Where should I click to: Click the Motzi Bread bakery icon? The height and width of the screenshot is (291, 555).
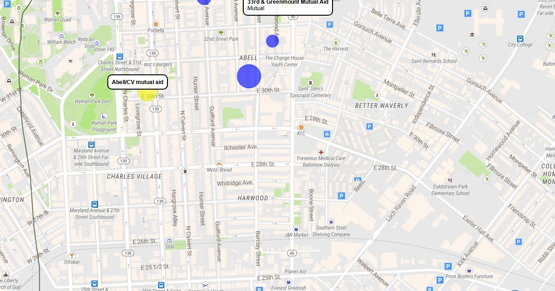(219, 164)
